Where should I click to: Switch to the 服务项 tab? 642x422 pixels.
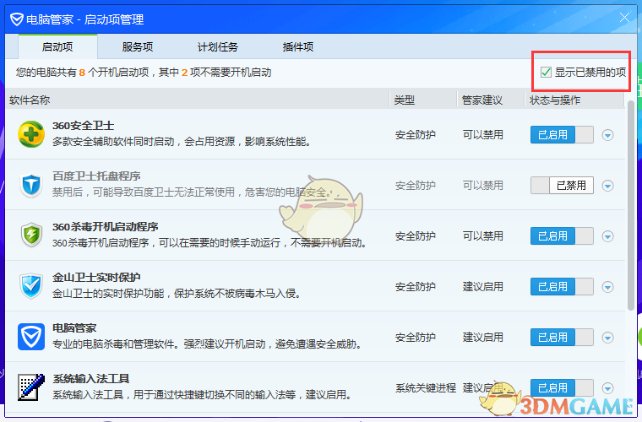point(138,46)
